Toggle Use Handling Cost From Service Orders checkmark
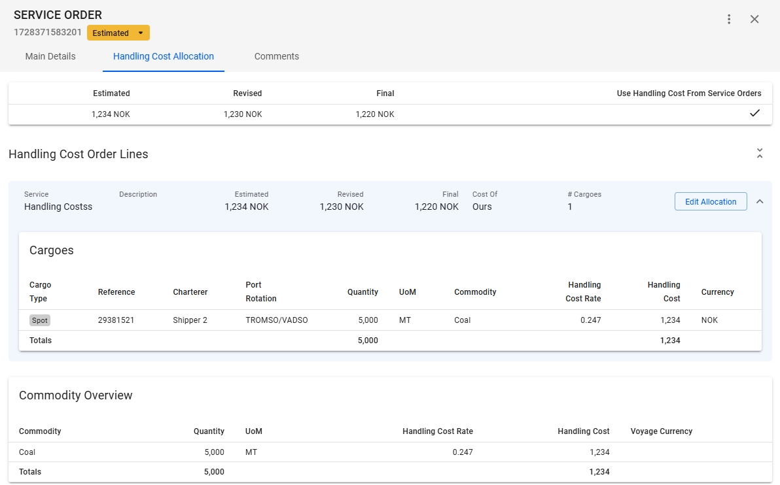 (754, 114)
